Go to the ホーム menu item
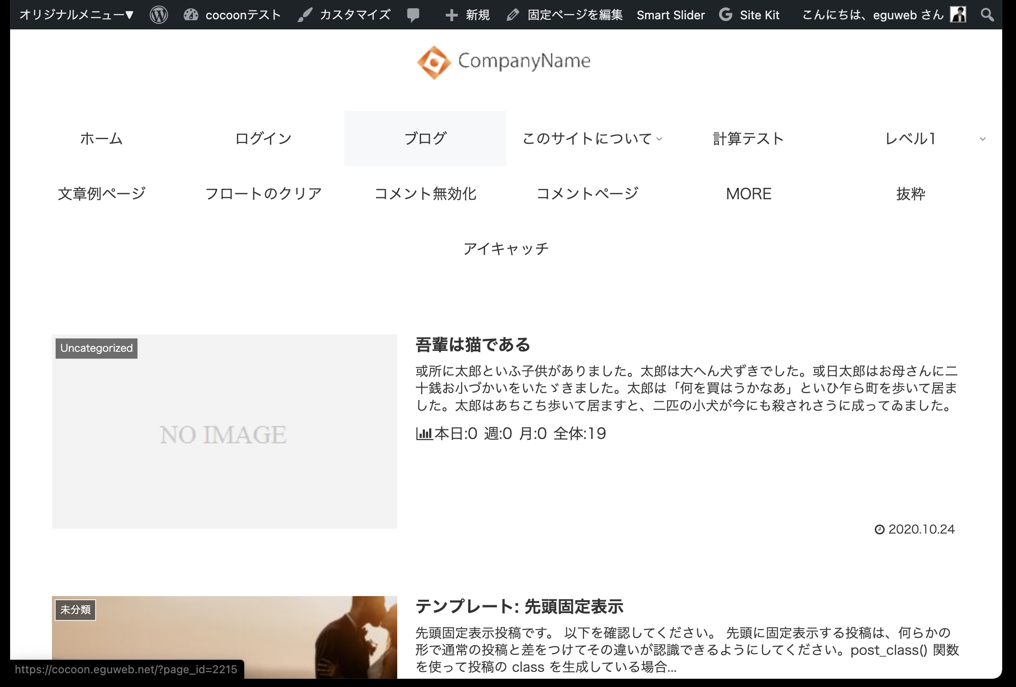This screenshot has height=687, width=1016. 101,139
